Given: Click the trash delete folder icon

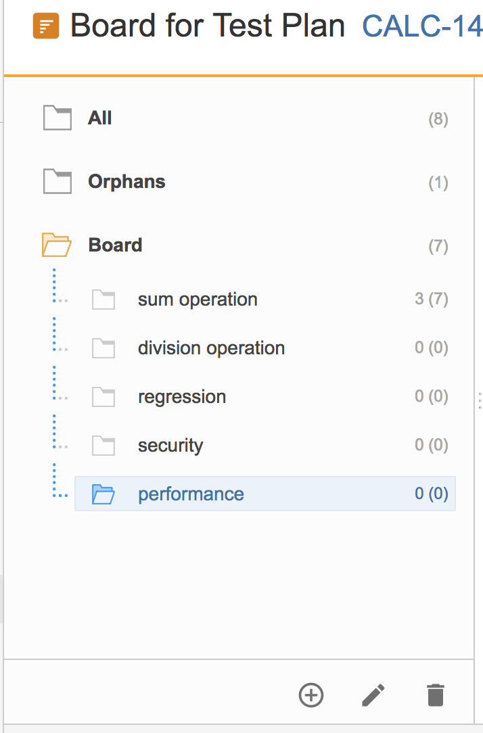Looking at the screenshot, I should 436,695.
